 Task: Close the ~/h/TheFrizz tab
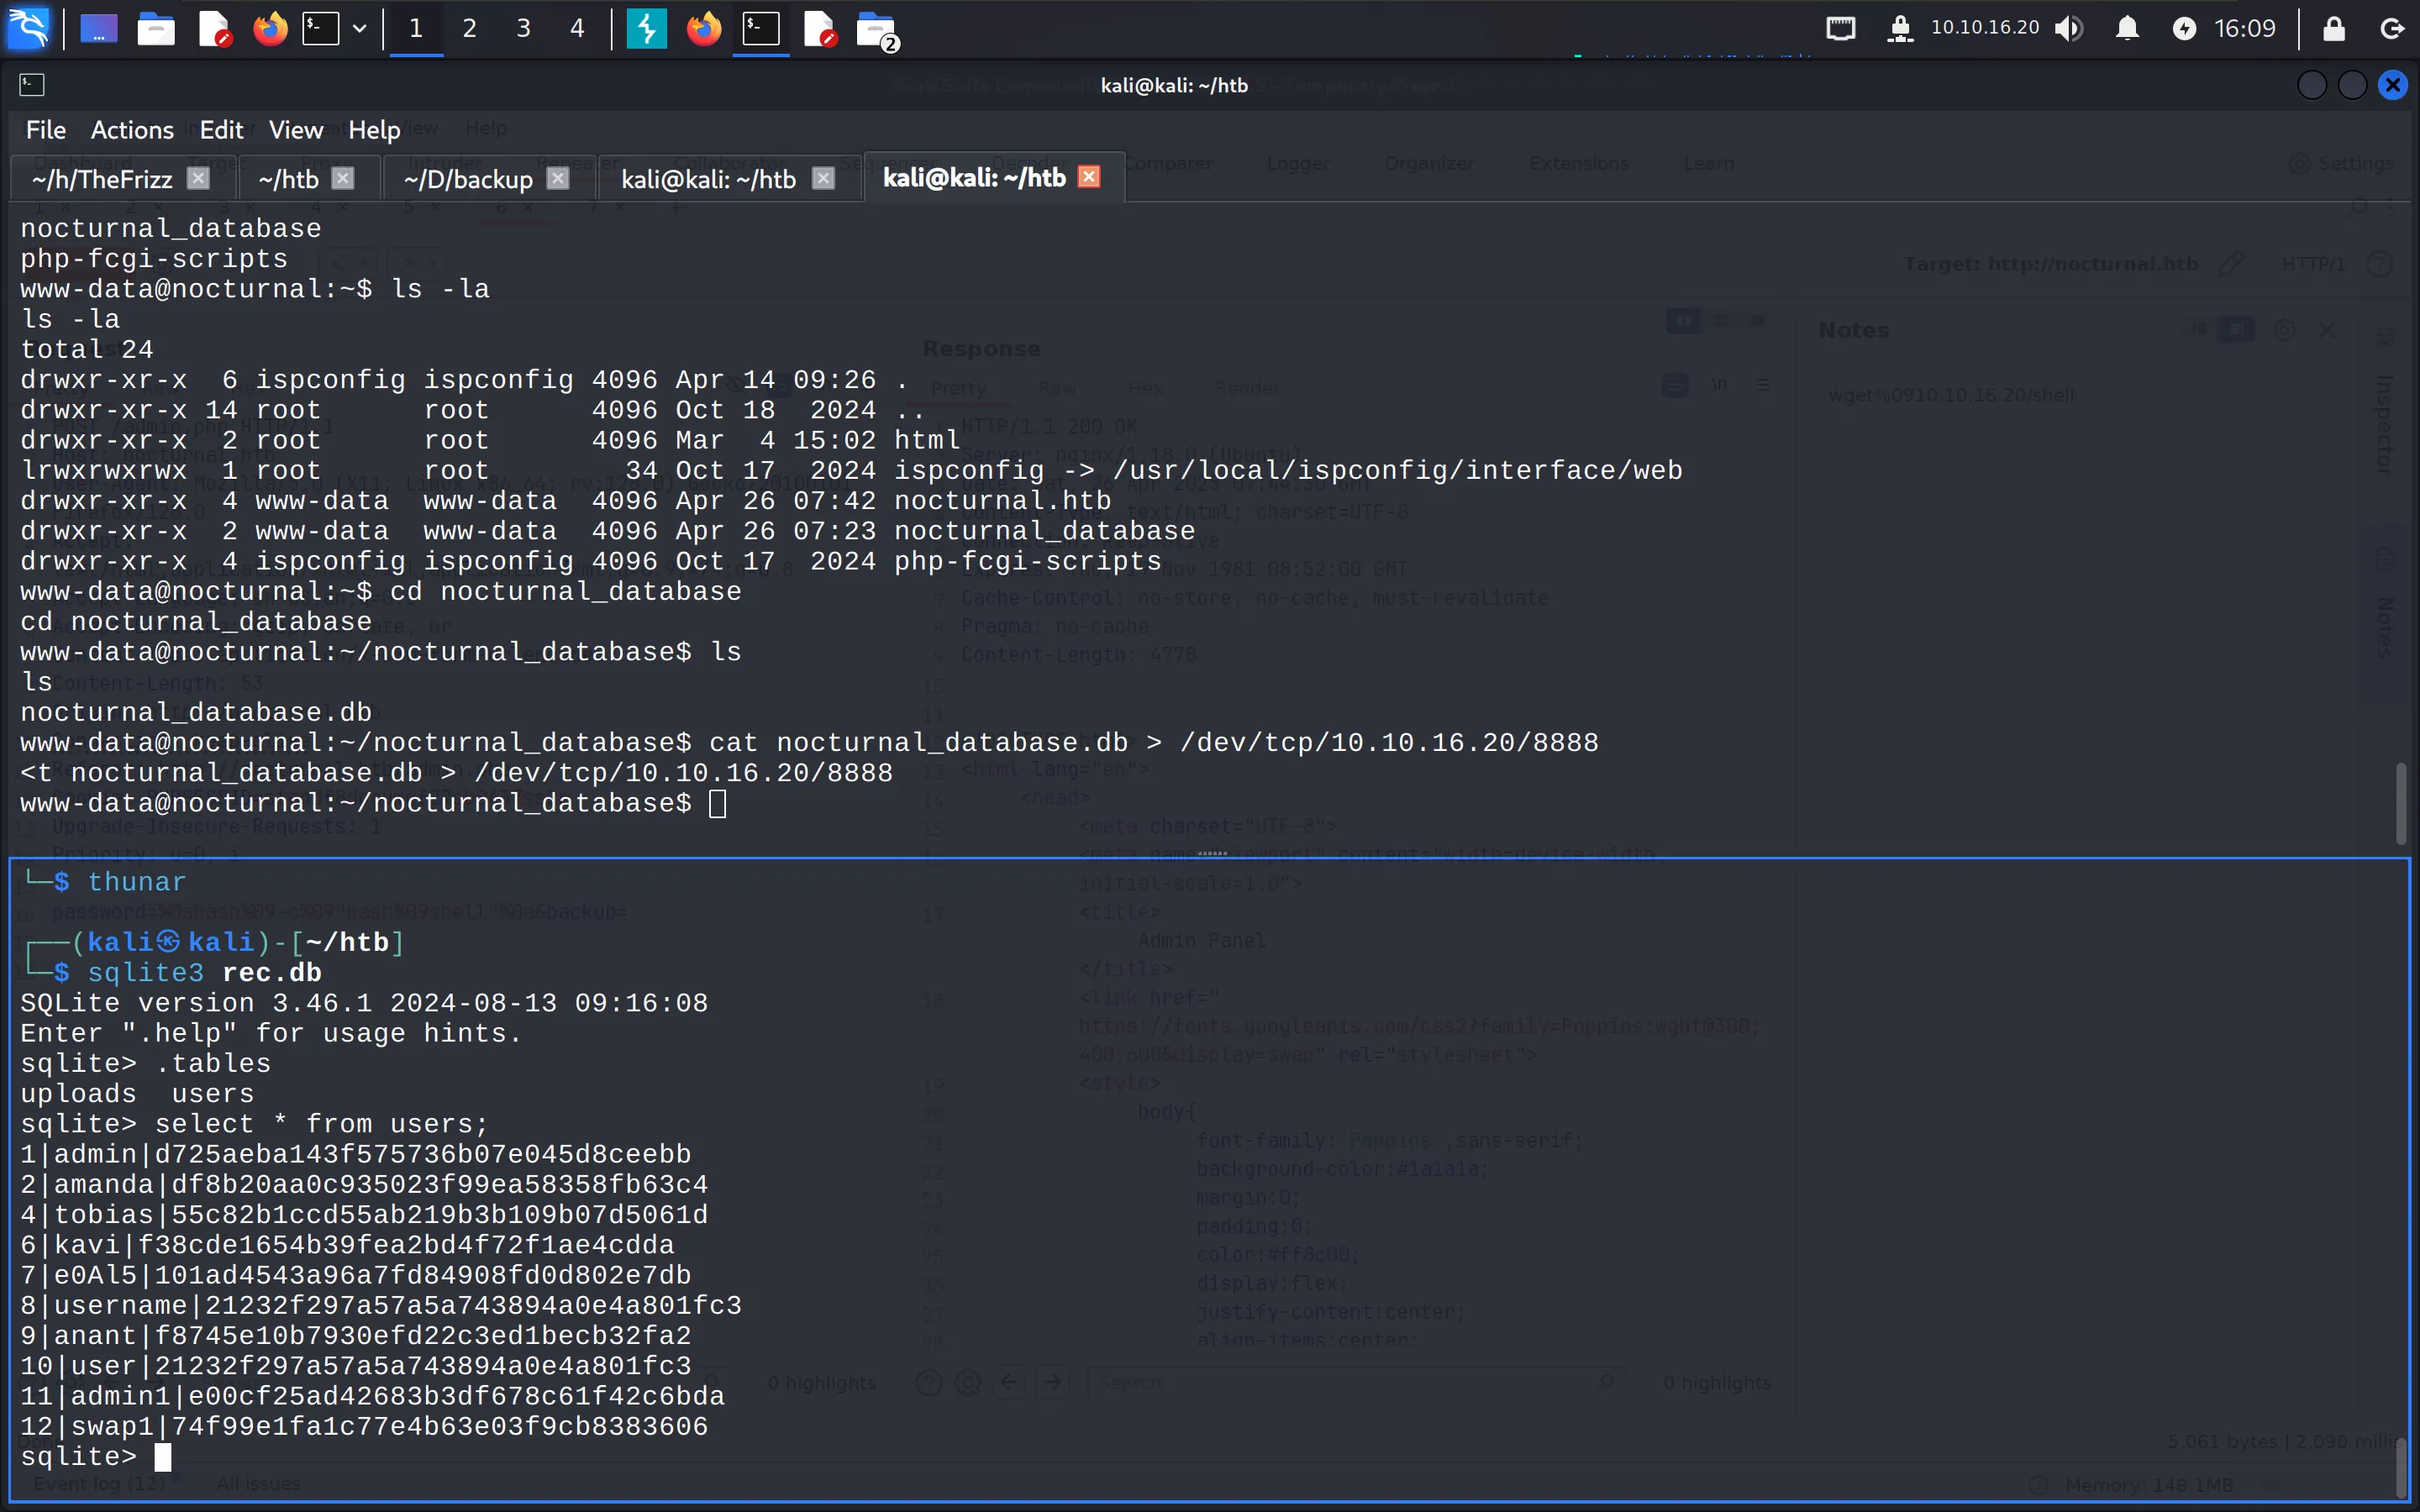tap(199, 178)
